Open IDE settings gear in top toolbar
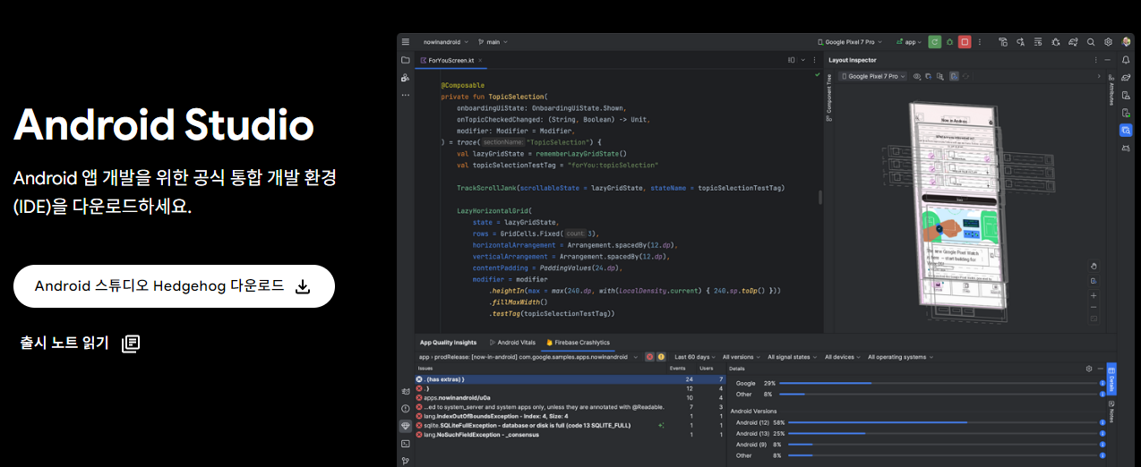1141x467 pixels. click(x=1108, y=42)
